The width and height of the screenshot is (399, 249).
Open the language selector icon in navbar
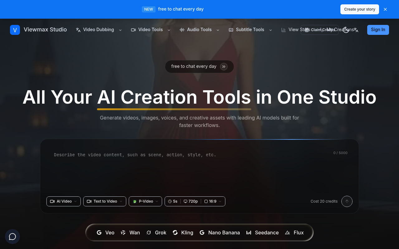(356, 30)
